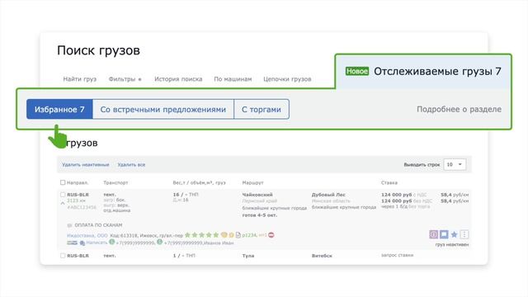Image resolution: width=528 pixels, height=297 pixels.
Task: Check the Тула–Витебск row checkbox
Action: 63,256
